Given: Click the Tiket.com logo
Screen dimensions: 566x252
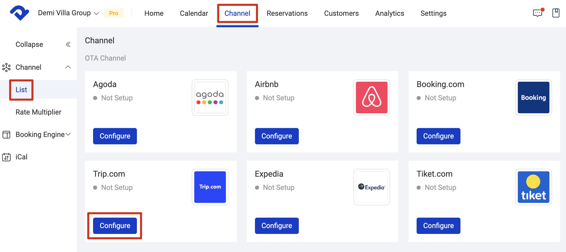Looking at the screenshot, I should pos(533,187).
